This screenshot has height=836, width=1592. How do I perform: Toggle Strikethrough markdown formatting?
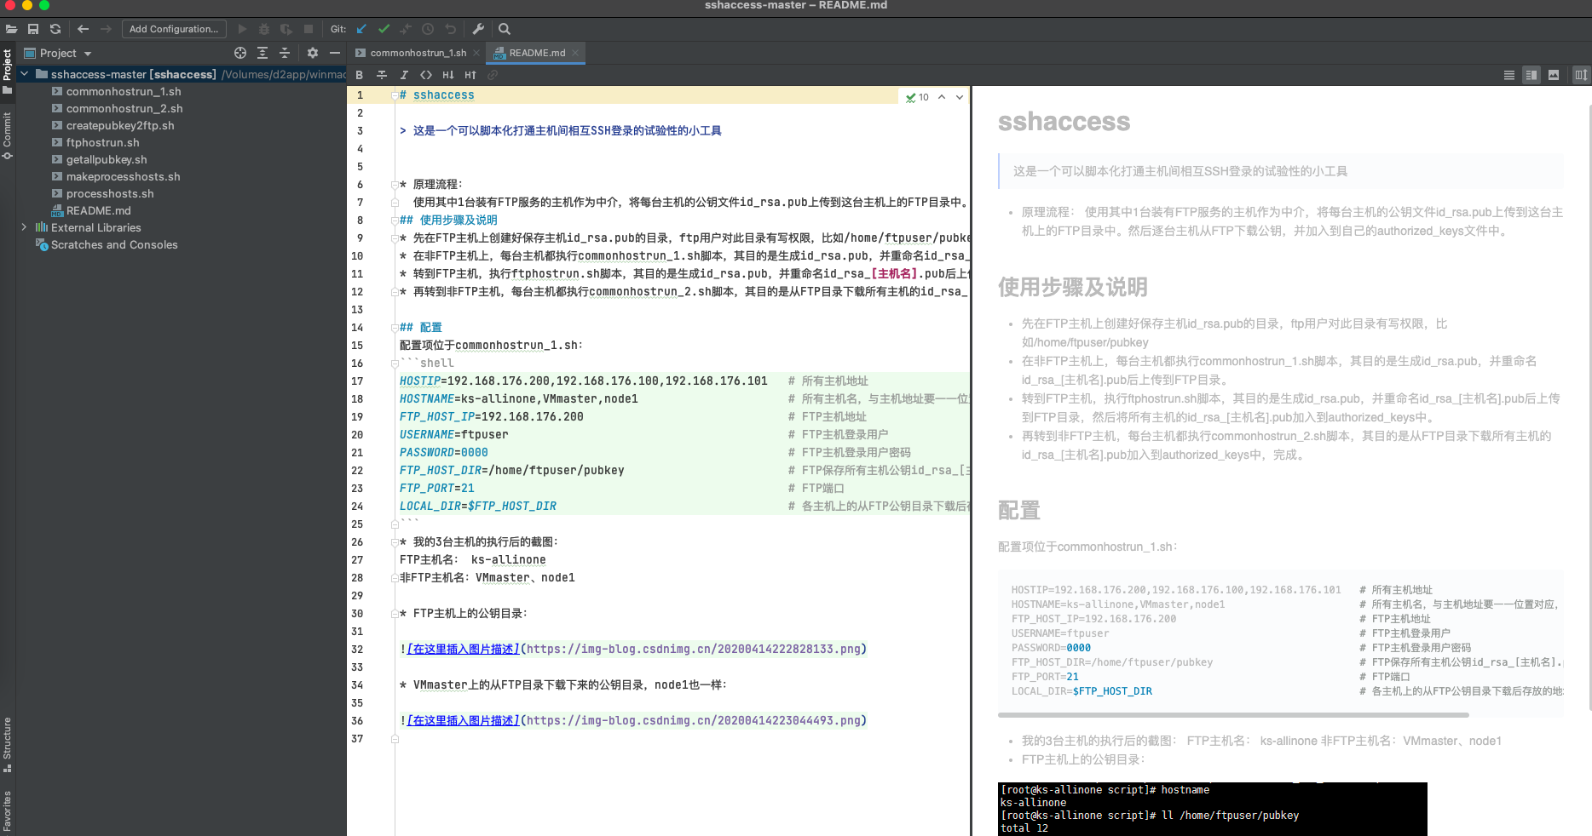pyautogui.click(x=382, y=75)
